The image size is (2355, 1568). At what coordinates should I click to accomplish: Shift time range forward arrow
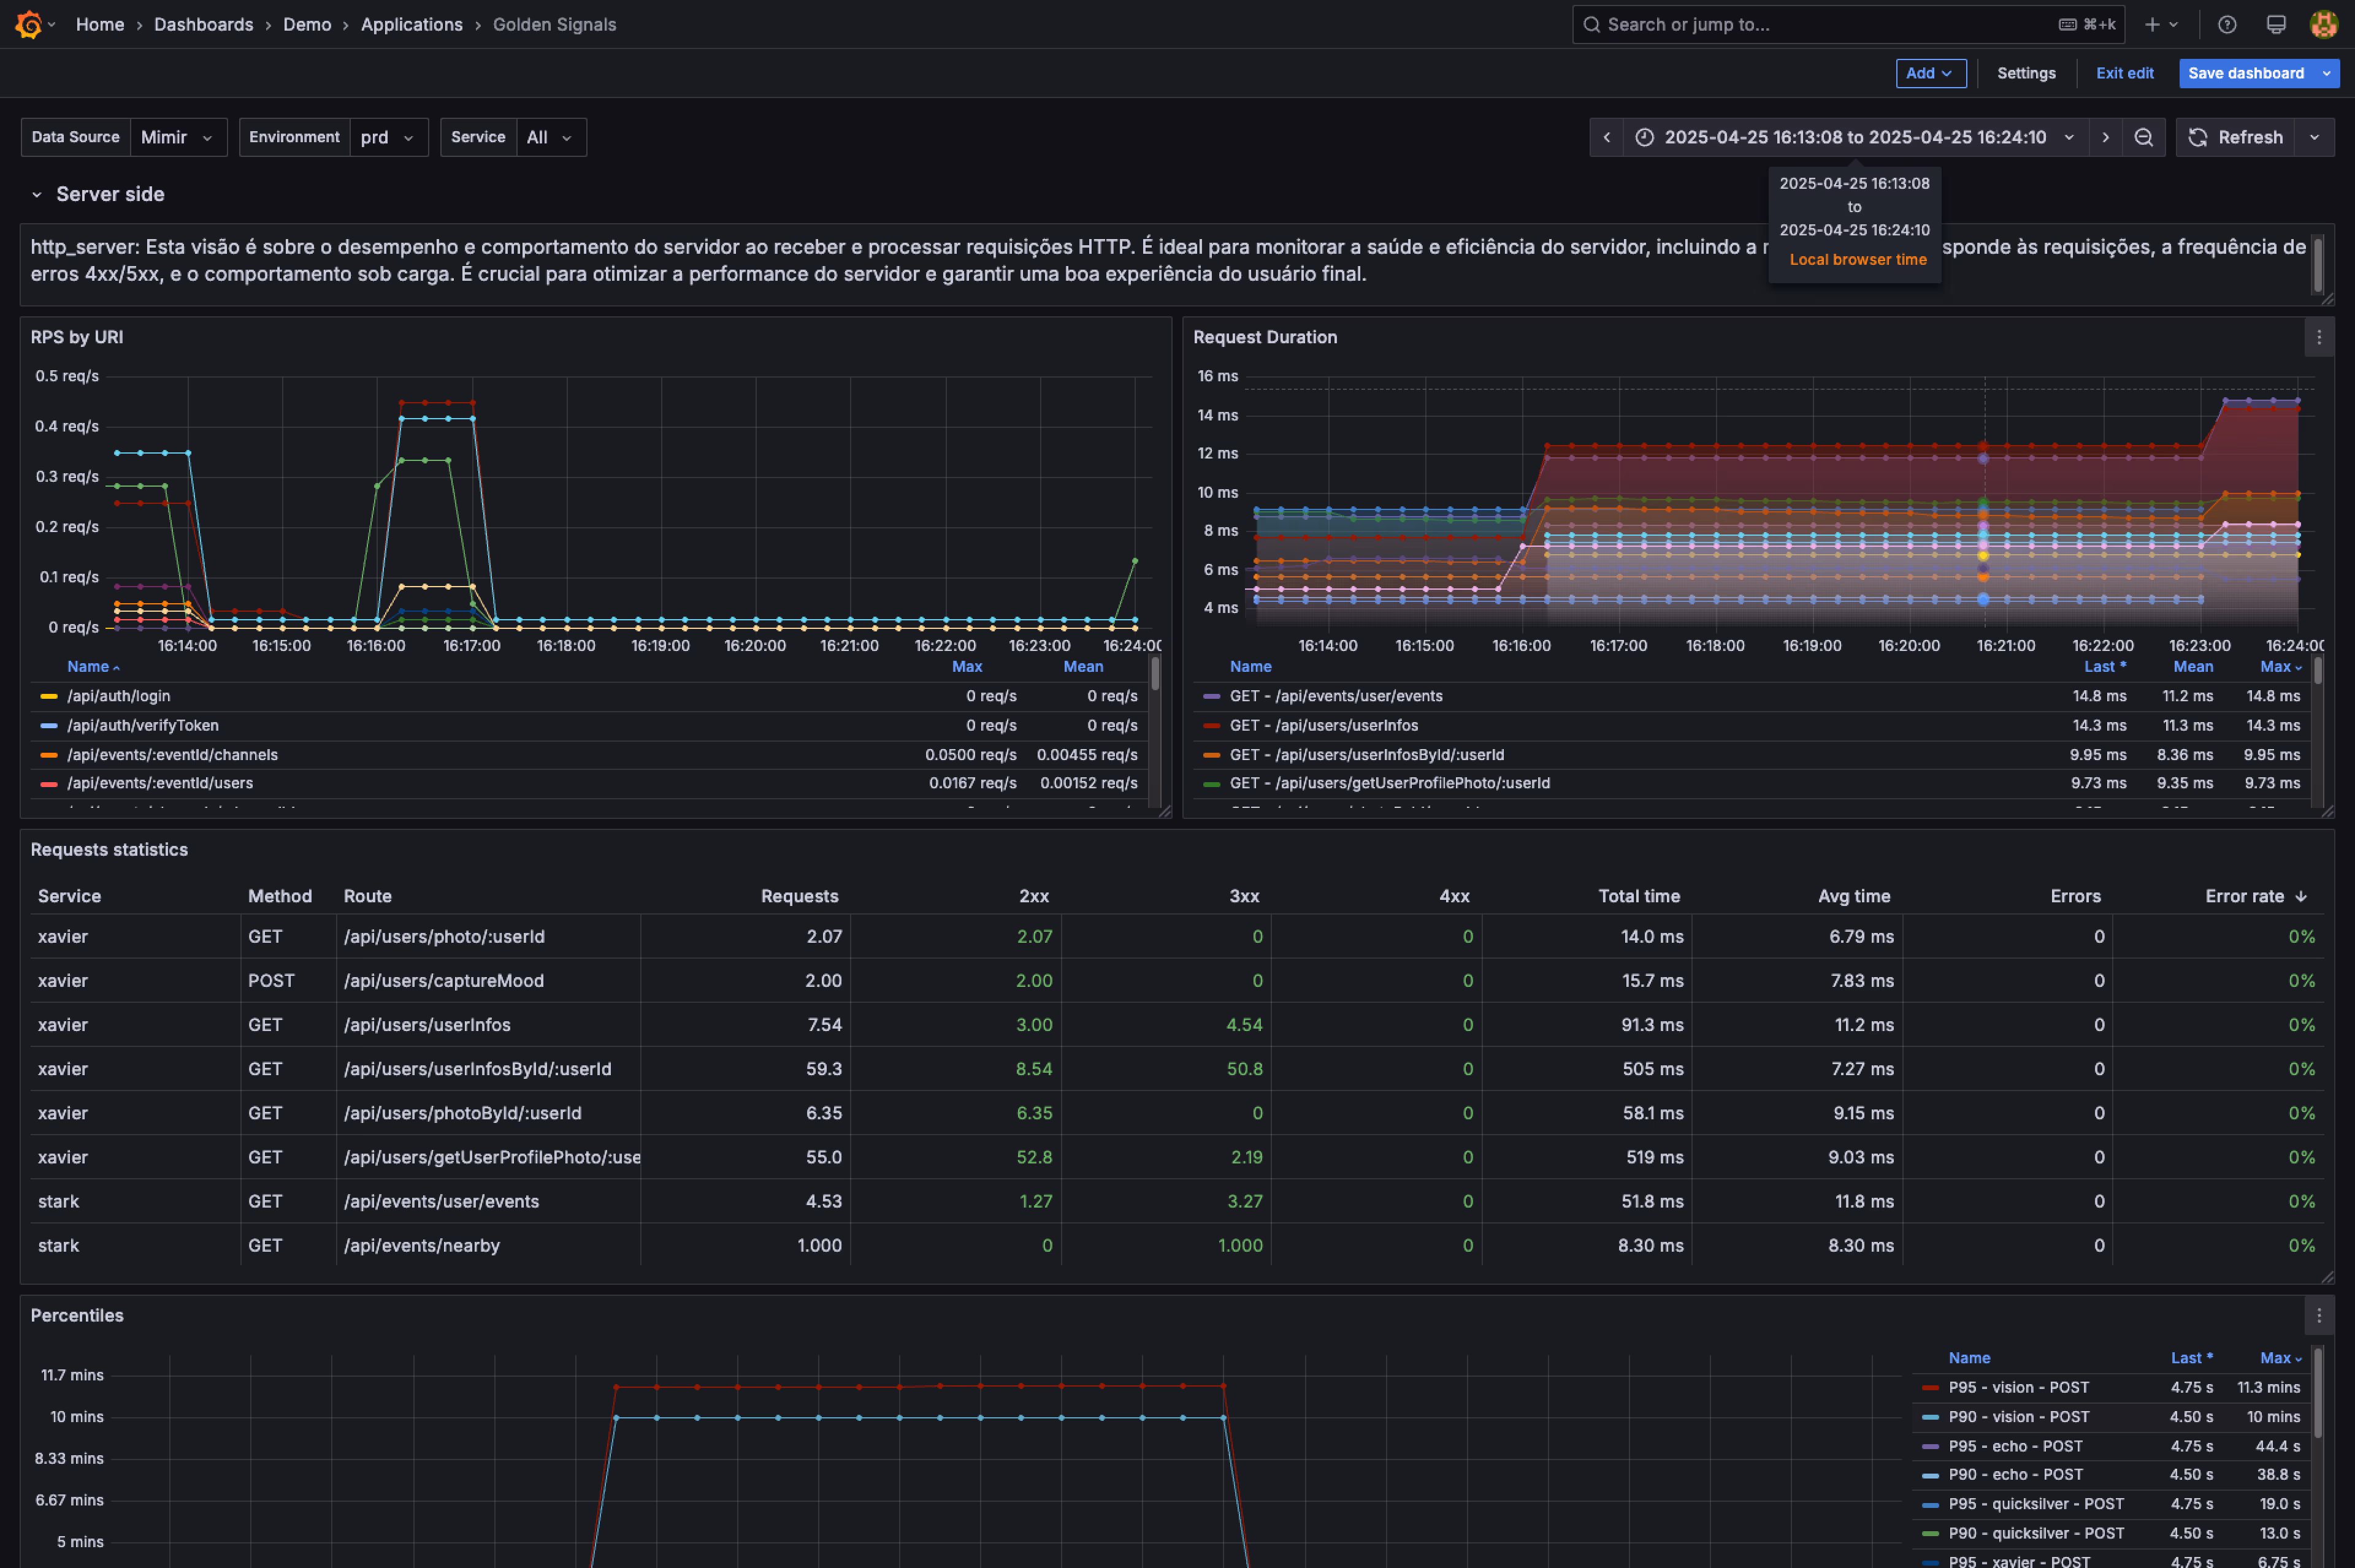[x=2106, y=137]
